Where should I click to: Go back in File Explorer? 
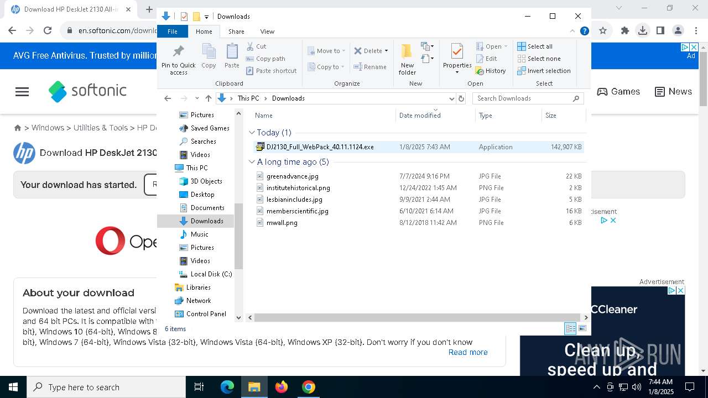[x=168, y=98]
